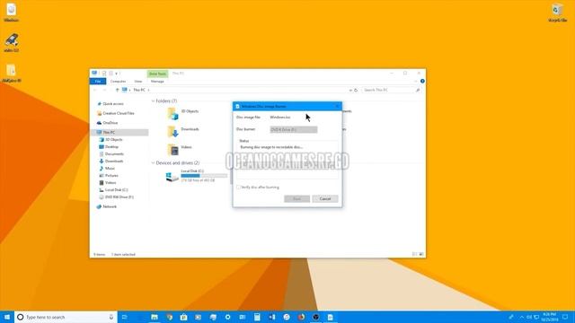575x323 pixels.
Task: Click the Search This PC field
Action: tap(391, 90)
